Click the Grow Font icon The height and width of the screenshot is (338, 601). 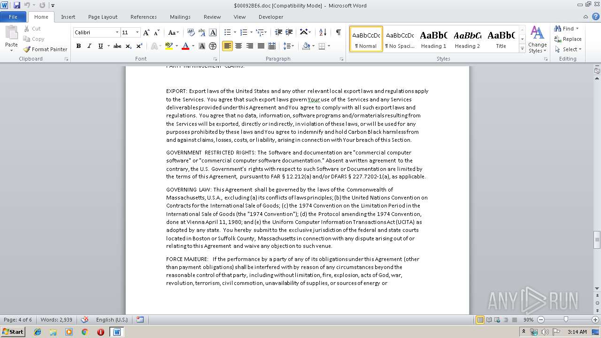point(146,32)
